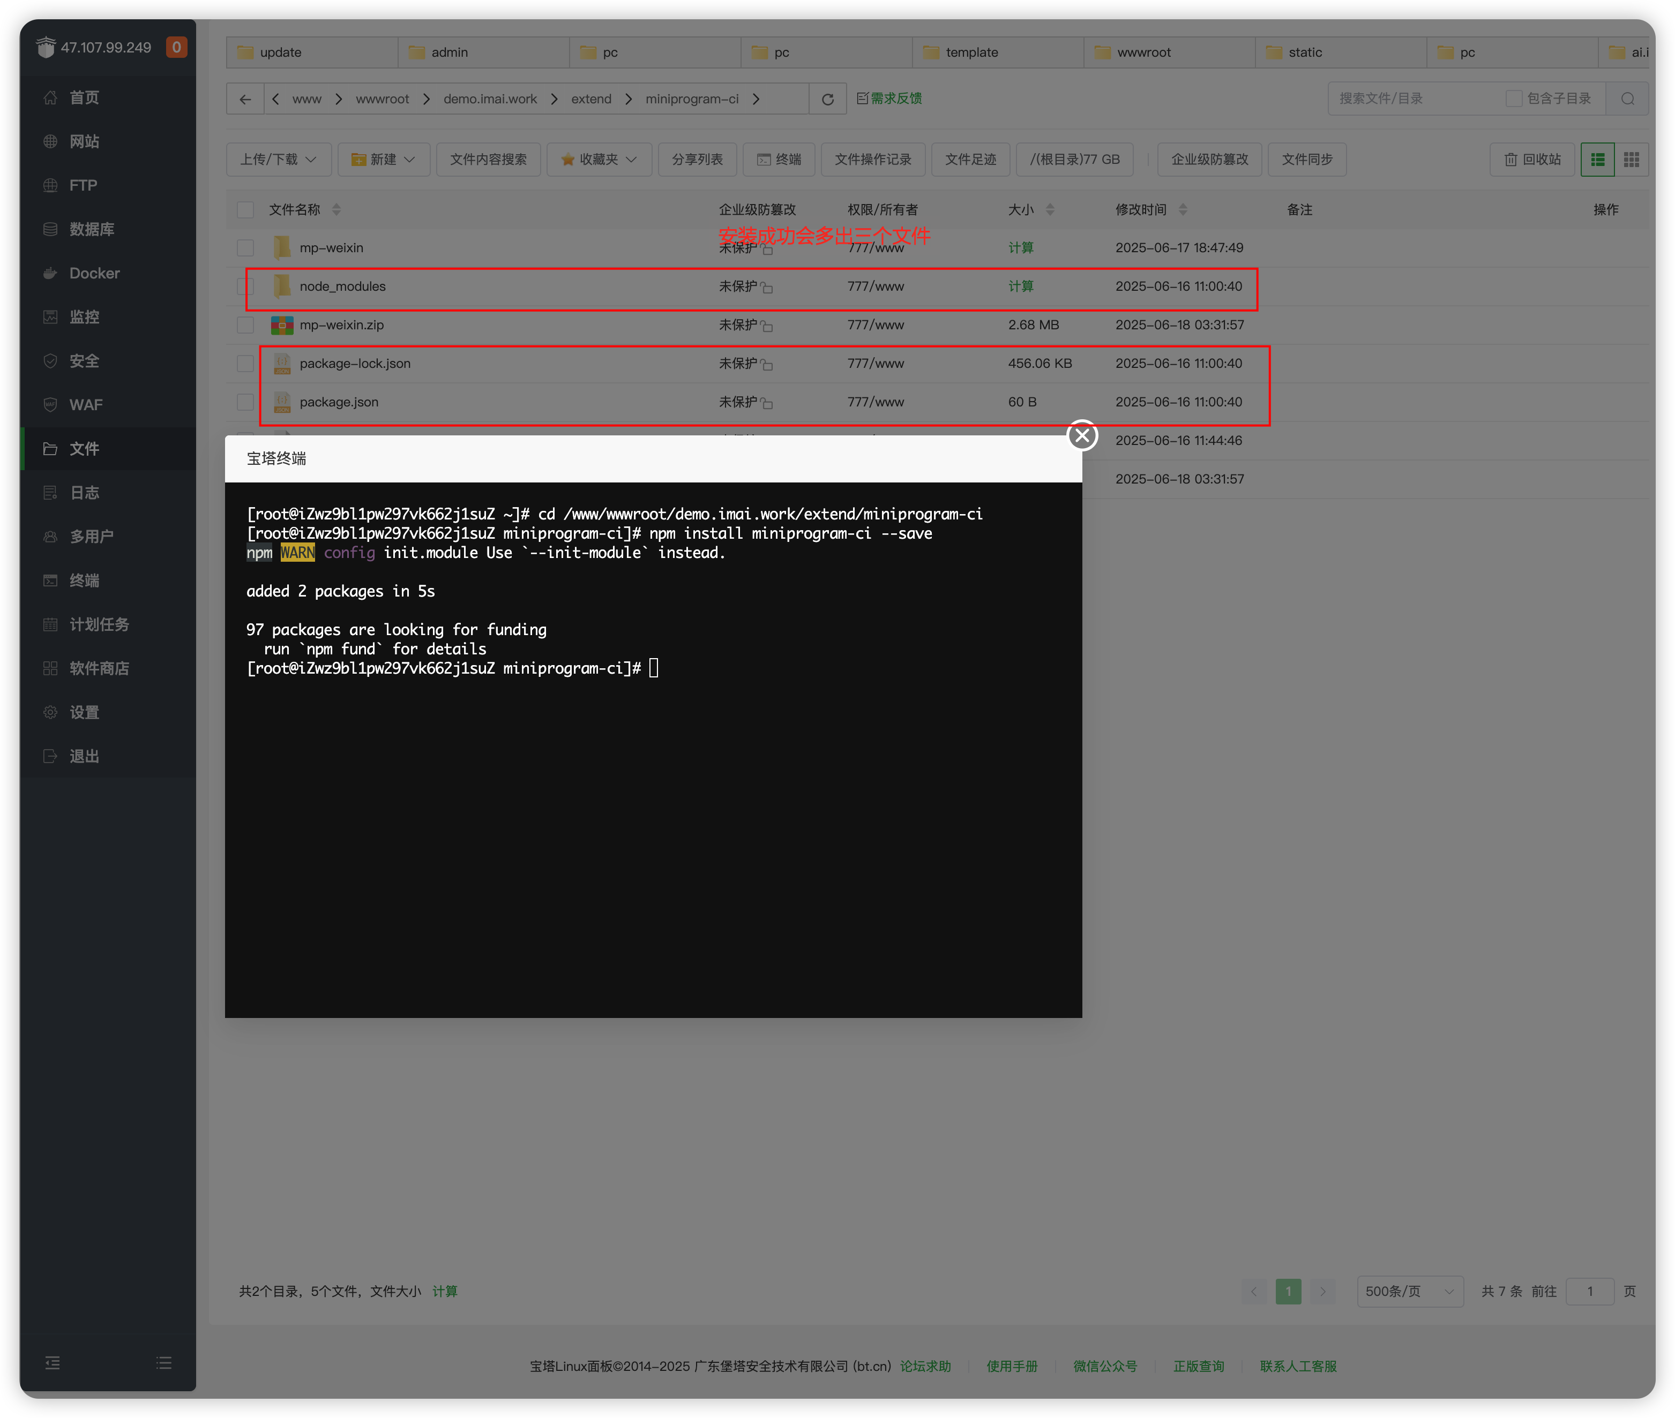Close the 宝塔终端 terminal popup

point(1082,436)
